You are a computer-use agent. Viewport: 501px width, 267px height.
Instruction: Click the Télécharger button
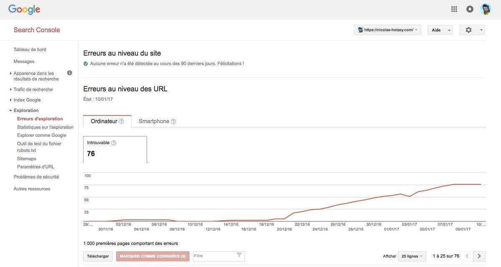point(98,256)
